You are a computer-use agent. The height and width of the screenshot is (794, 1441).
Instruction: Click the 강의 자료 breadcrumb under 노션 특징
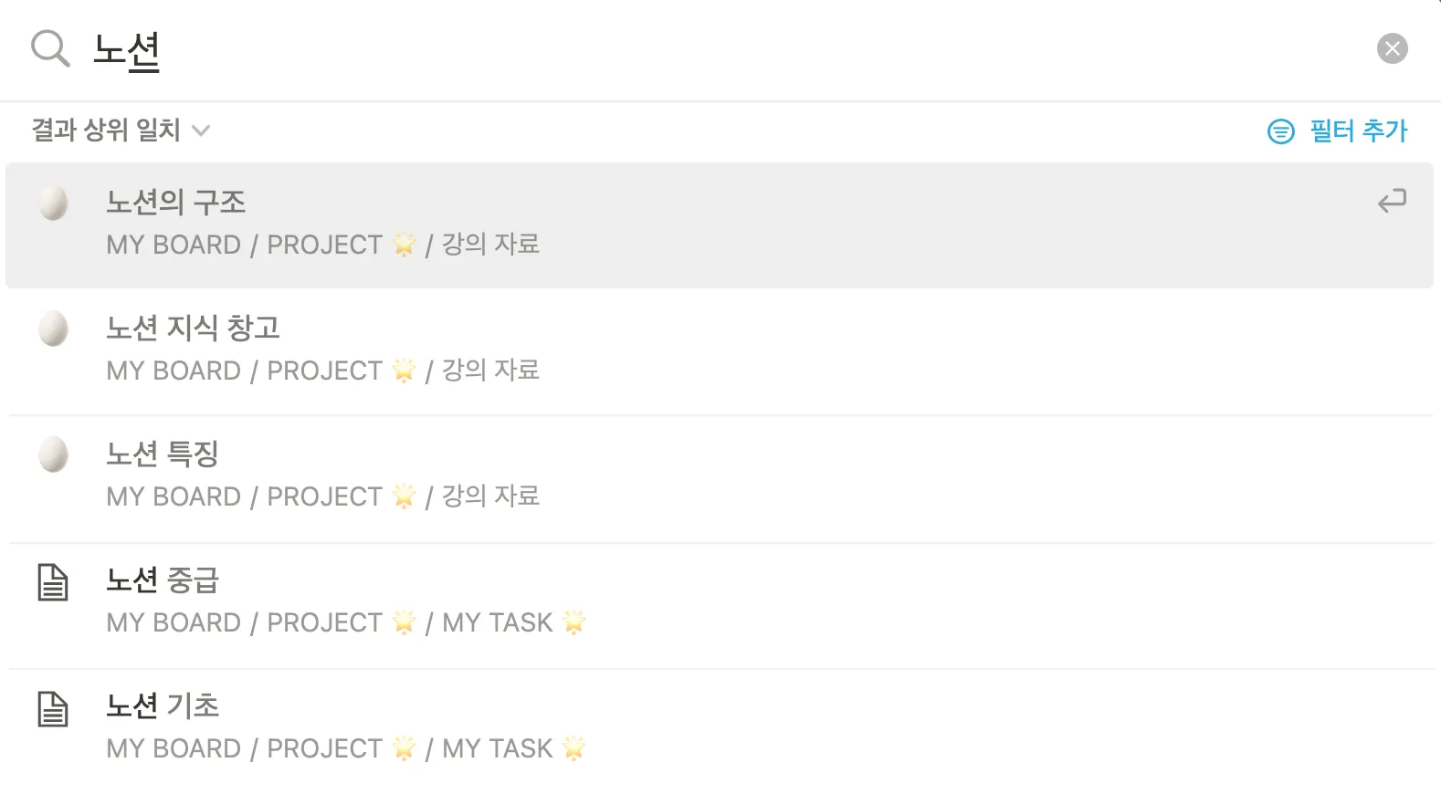[490, 496]
